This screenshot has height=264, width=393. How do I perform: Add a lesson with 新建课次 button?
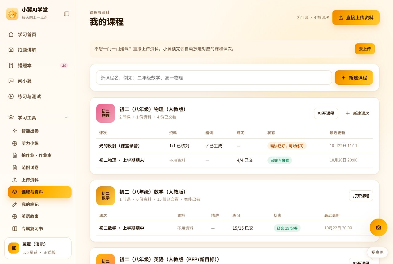pyautogui.click(x=357, y=113)
